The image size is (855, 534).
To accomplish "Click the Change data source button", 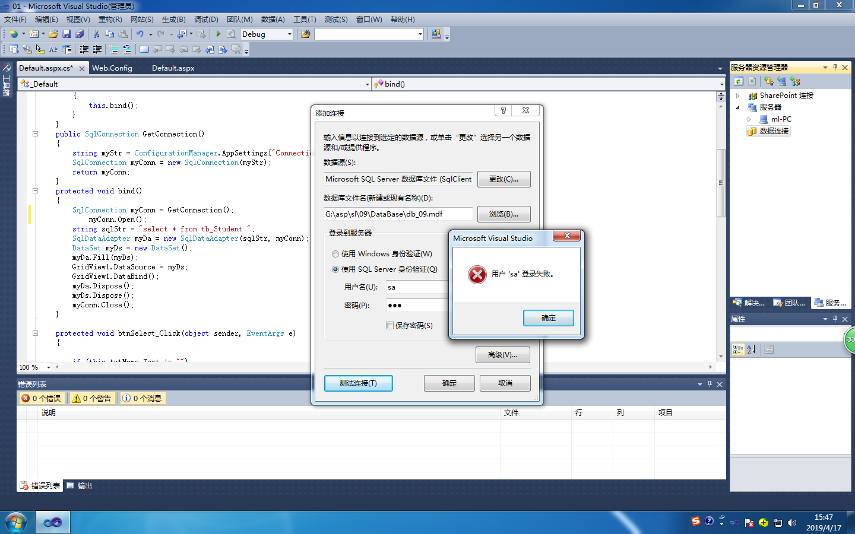I will pyautogui.click(x=503, y=179).
